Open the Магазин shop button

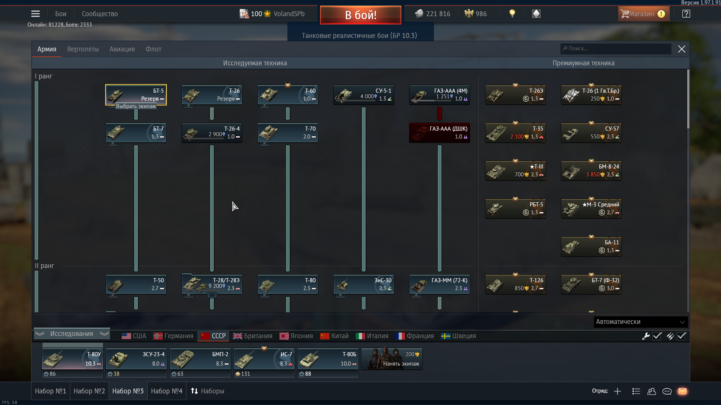pyautogui.click(x=644, y=14)
